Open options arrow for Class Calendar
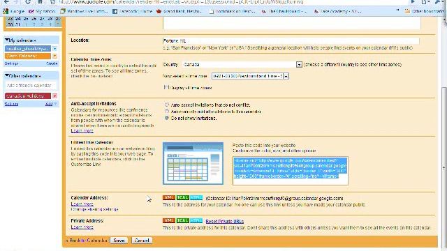The image size is (447, 251). pyautogui.click(x=54, y=56)
